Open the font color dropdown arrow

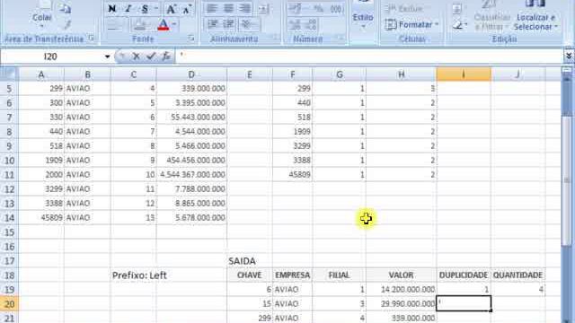tap(174, 25)
